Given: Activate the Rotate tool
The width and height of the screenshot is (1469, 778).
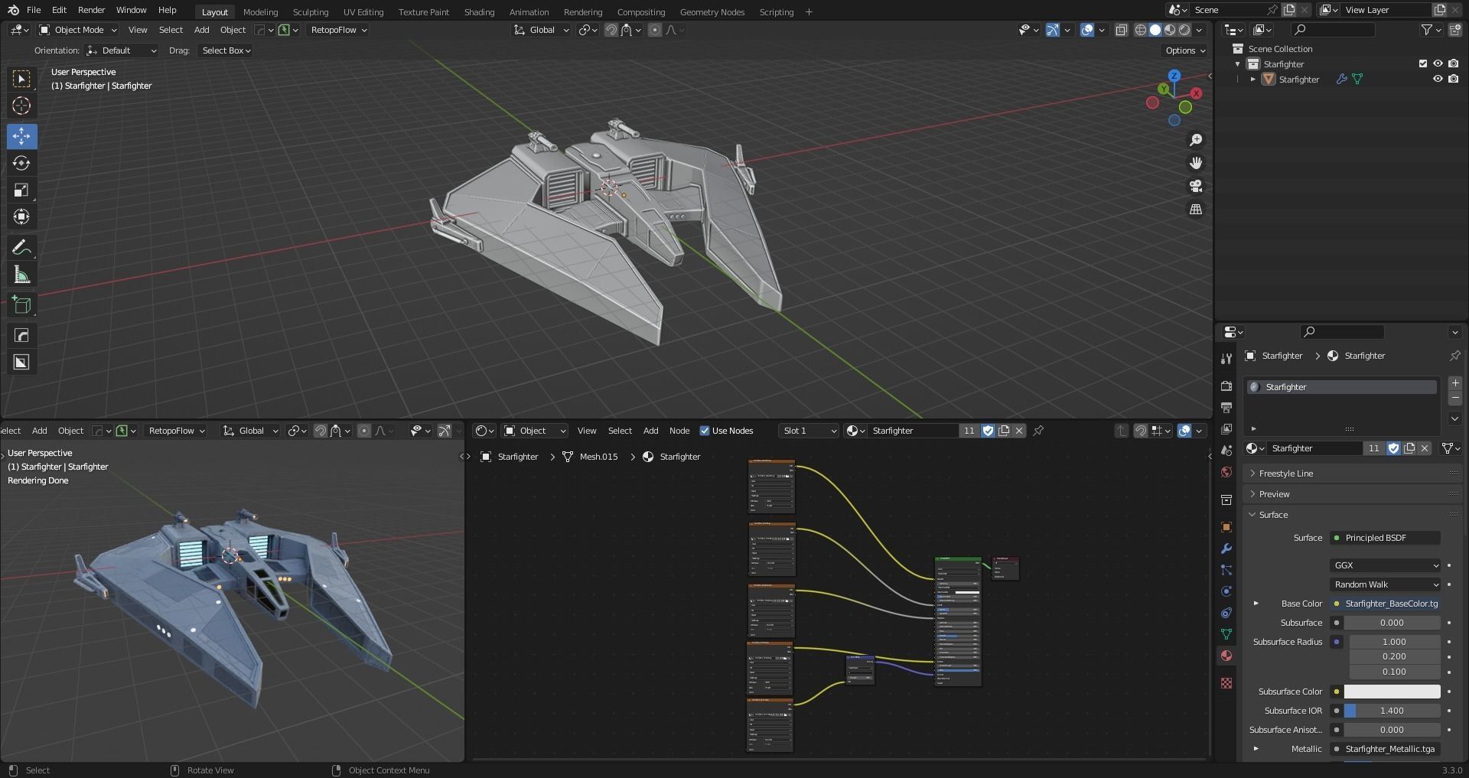Looking at the screenshot, I should pos(21,163).
